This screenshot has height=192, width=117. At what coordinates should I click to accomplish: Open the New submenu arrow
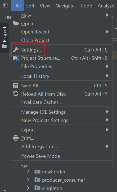point(107,15)
